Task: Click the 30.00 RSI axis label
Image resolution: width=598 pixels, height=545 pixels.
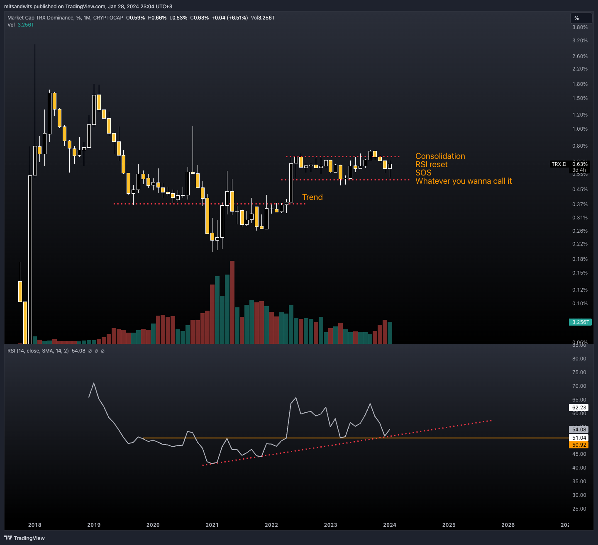Action: [579, 495]
